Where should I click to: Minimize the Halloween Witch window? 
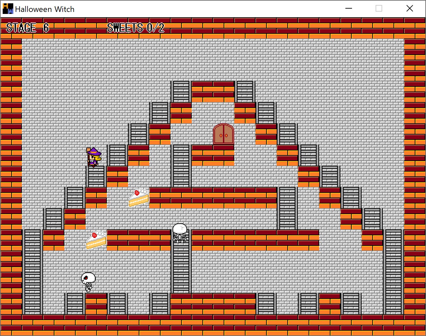[x=349, y=9]
